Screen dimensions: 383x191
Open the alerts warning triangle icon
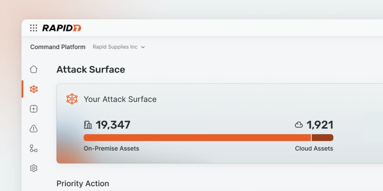(34, 129)
